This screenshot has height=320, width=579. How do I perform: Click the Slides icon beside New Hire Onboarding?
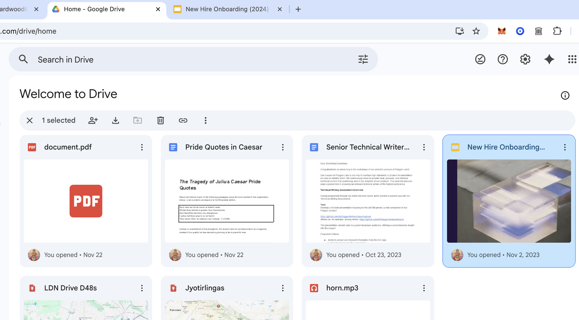coord(455,147)
